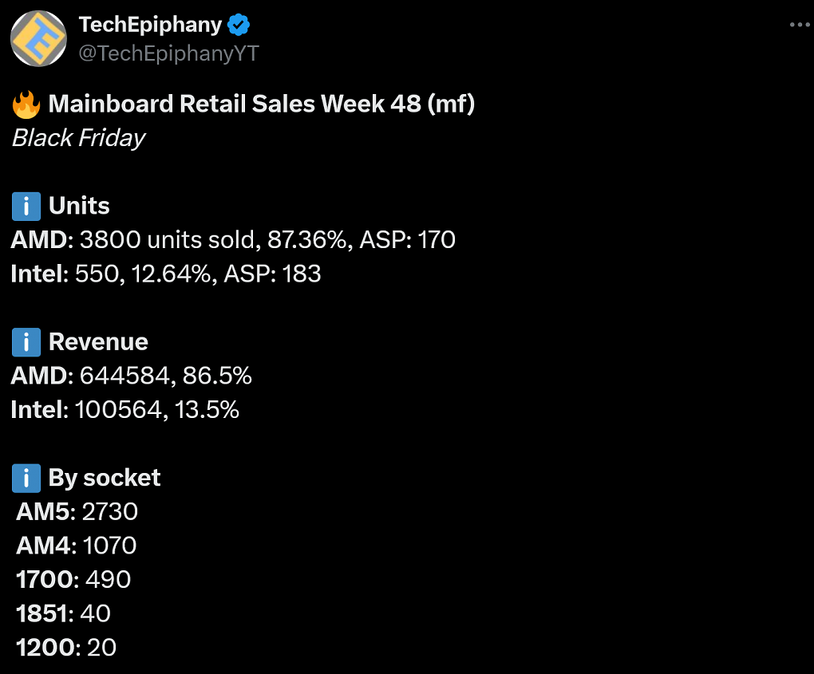This screenshot has height=674, width=814.
Task: Click the info icon beside By socket
Action: [x=26, y=479]
